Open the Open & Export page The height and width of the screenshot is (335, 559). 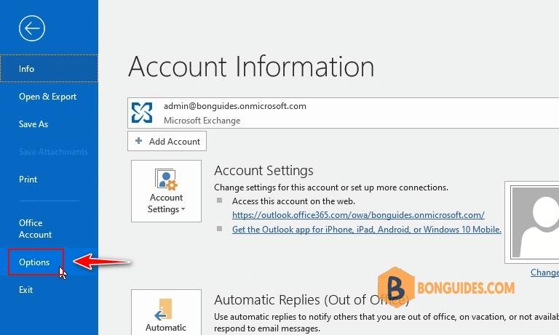pos(48,97)
